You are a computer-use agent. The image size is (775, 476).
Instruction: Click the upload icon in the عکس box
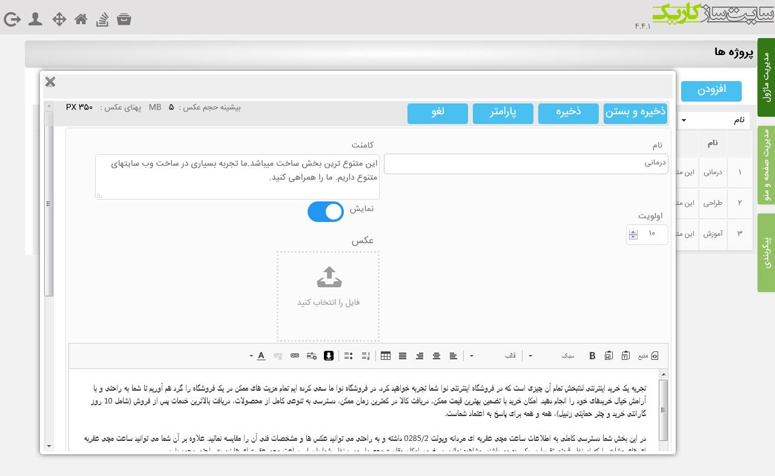tap(329, 277)
